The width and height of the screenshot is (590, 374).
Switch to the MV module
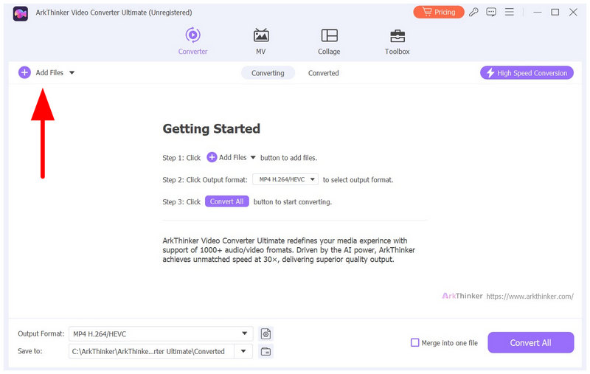tap(261, 41)
